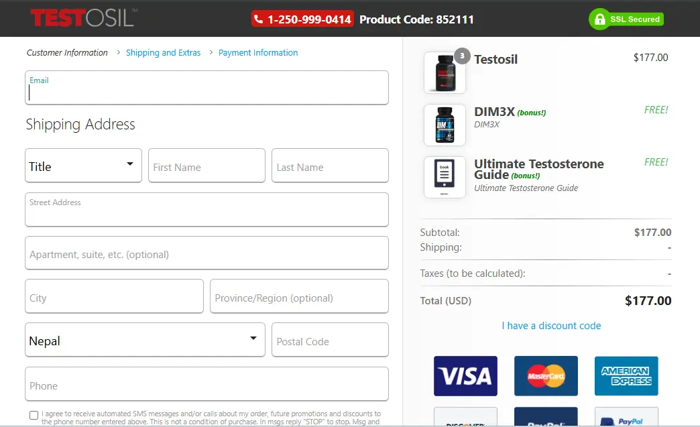Screen dimensions: 700x427
Task: Click the Testosil bottle thumbnail
Action: (445, 72)
